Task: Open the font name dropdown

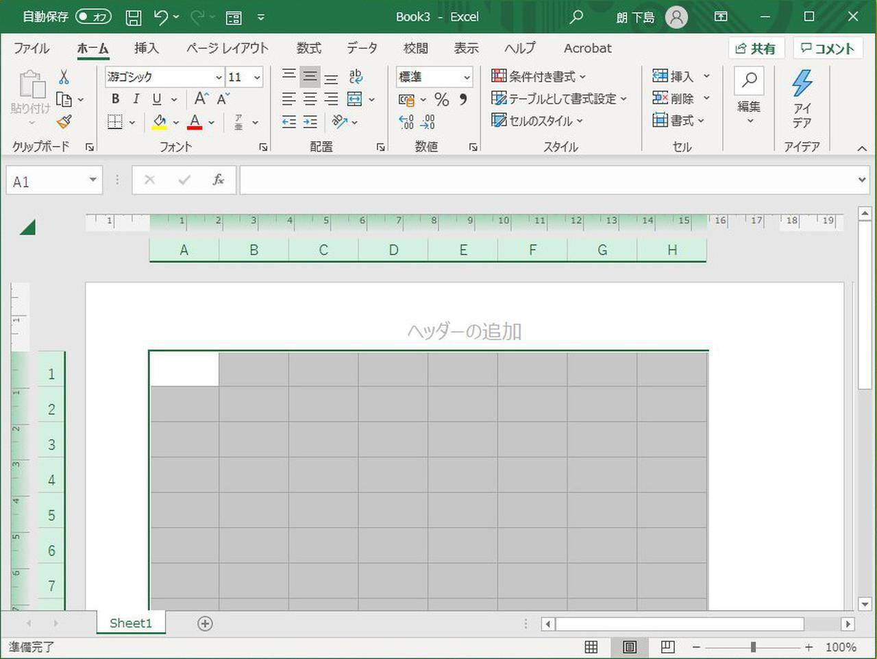Action: [219, 77]
